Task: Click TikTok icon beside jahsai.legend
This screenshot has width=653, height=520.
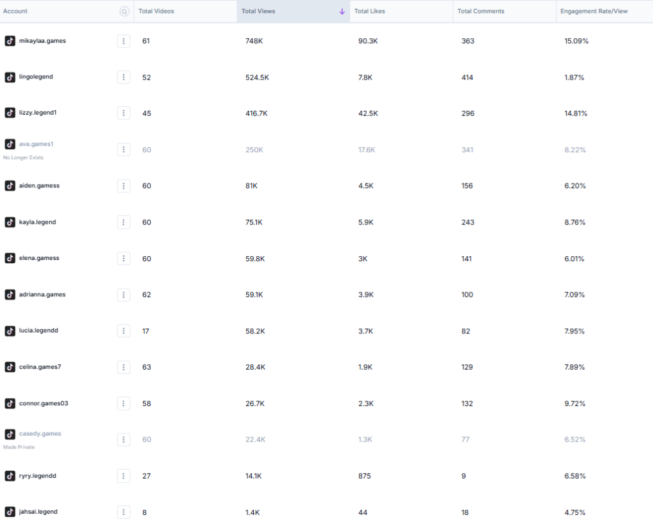Action: coord(10,512)
